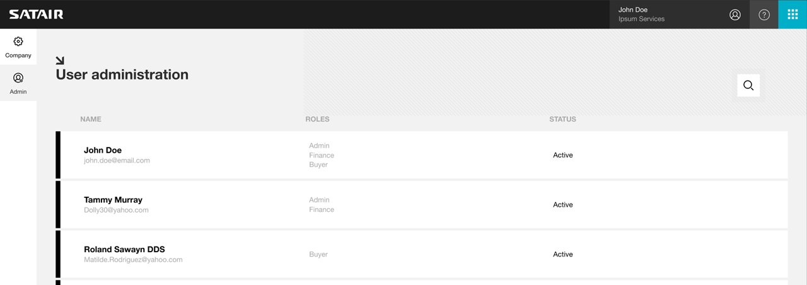Open Tammy Murray's user entry
This screenshot has height=285, width=807.
tap(422, 204)
